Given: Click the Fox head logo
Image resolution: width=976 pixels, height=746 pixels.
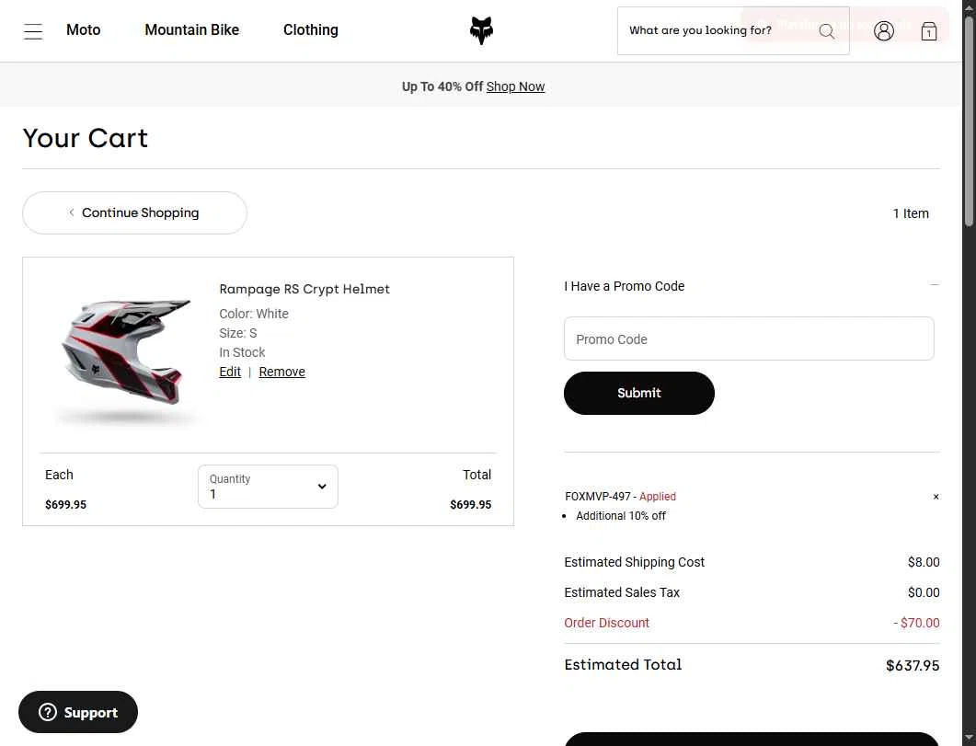Looking at the screenshot, I should (481, 30).
